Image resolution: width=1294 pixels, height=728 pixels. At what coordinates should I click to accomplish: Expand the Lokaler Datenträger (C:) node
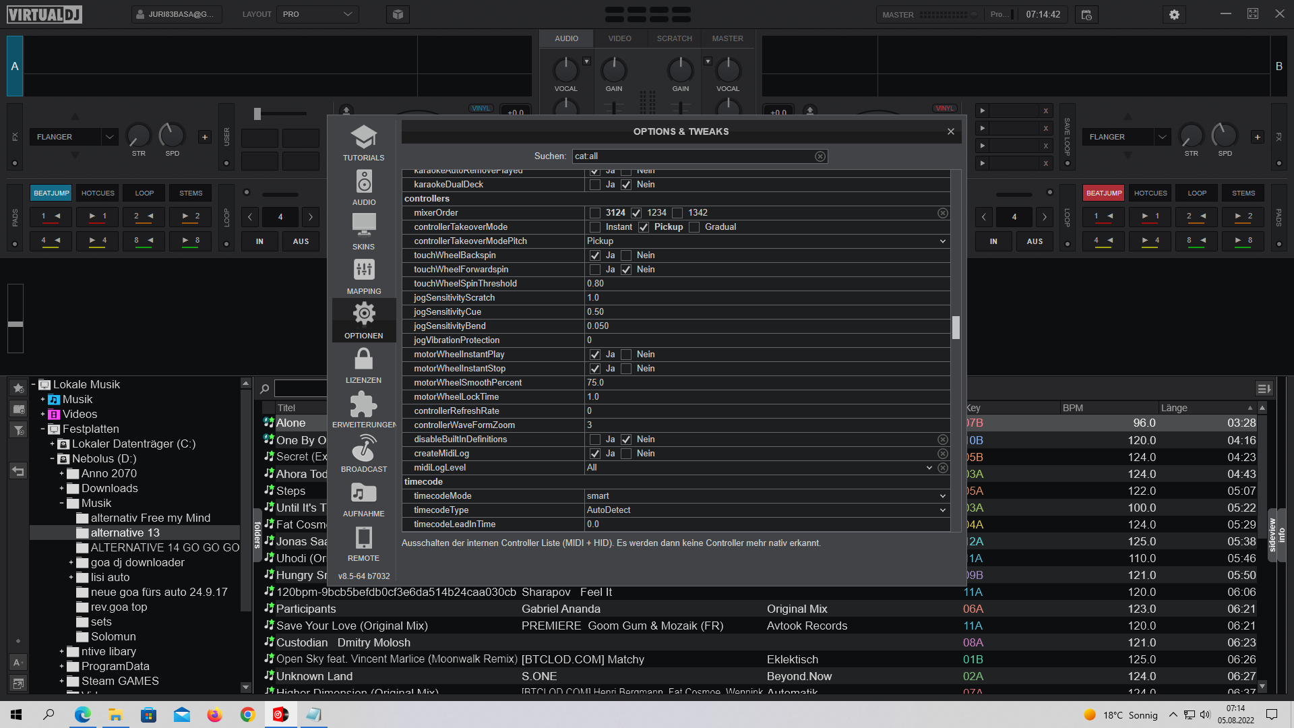pos(52,444)
